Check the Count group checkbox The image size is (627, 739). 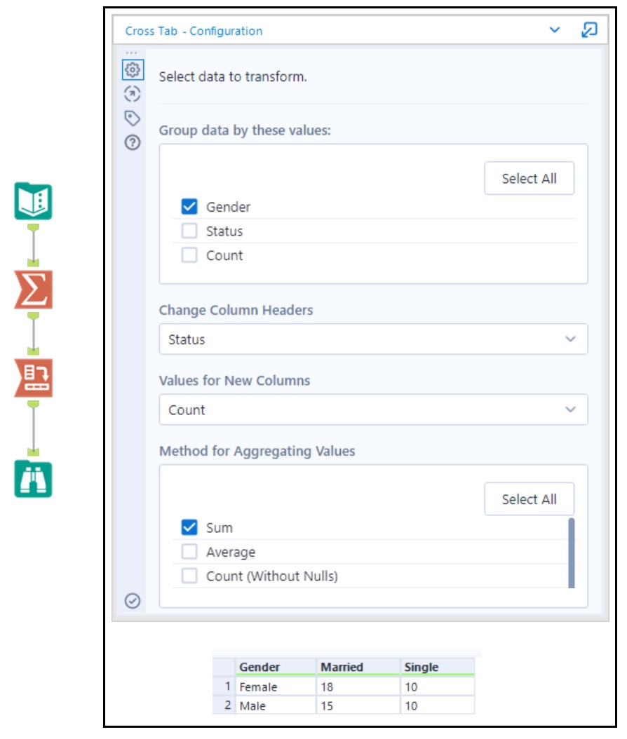pos(189,255)
